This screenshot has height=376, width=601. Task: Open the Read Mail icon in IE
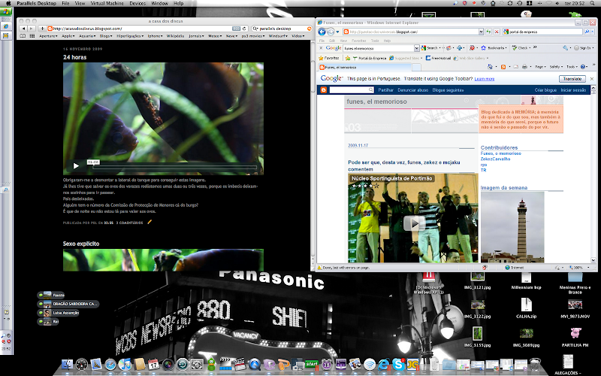(515, 67)
